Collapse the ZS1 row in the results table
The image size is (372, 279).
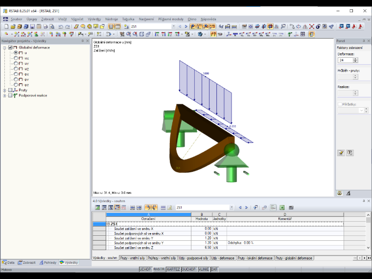[x=108, y=224]
